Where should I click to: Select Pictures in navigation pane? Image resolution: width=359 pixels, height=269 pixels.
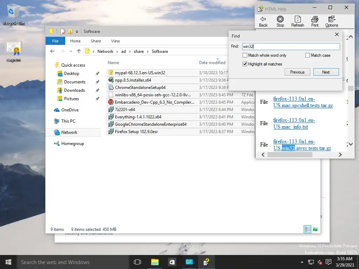(x=72, y=99)
